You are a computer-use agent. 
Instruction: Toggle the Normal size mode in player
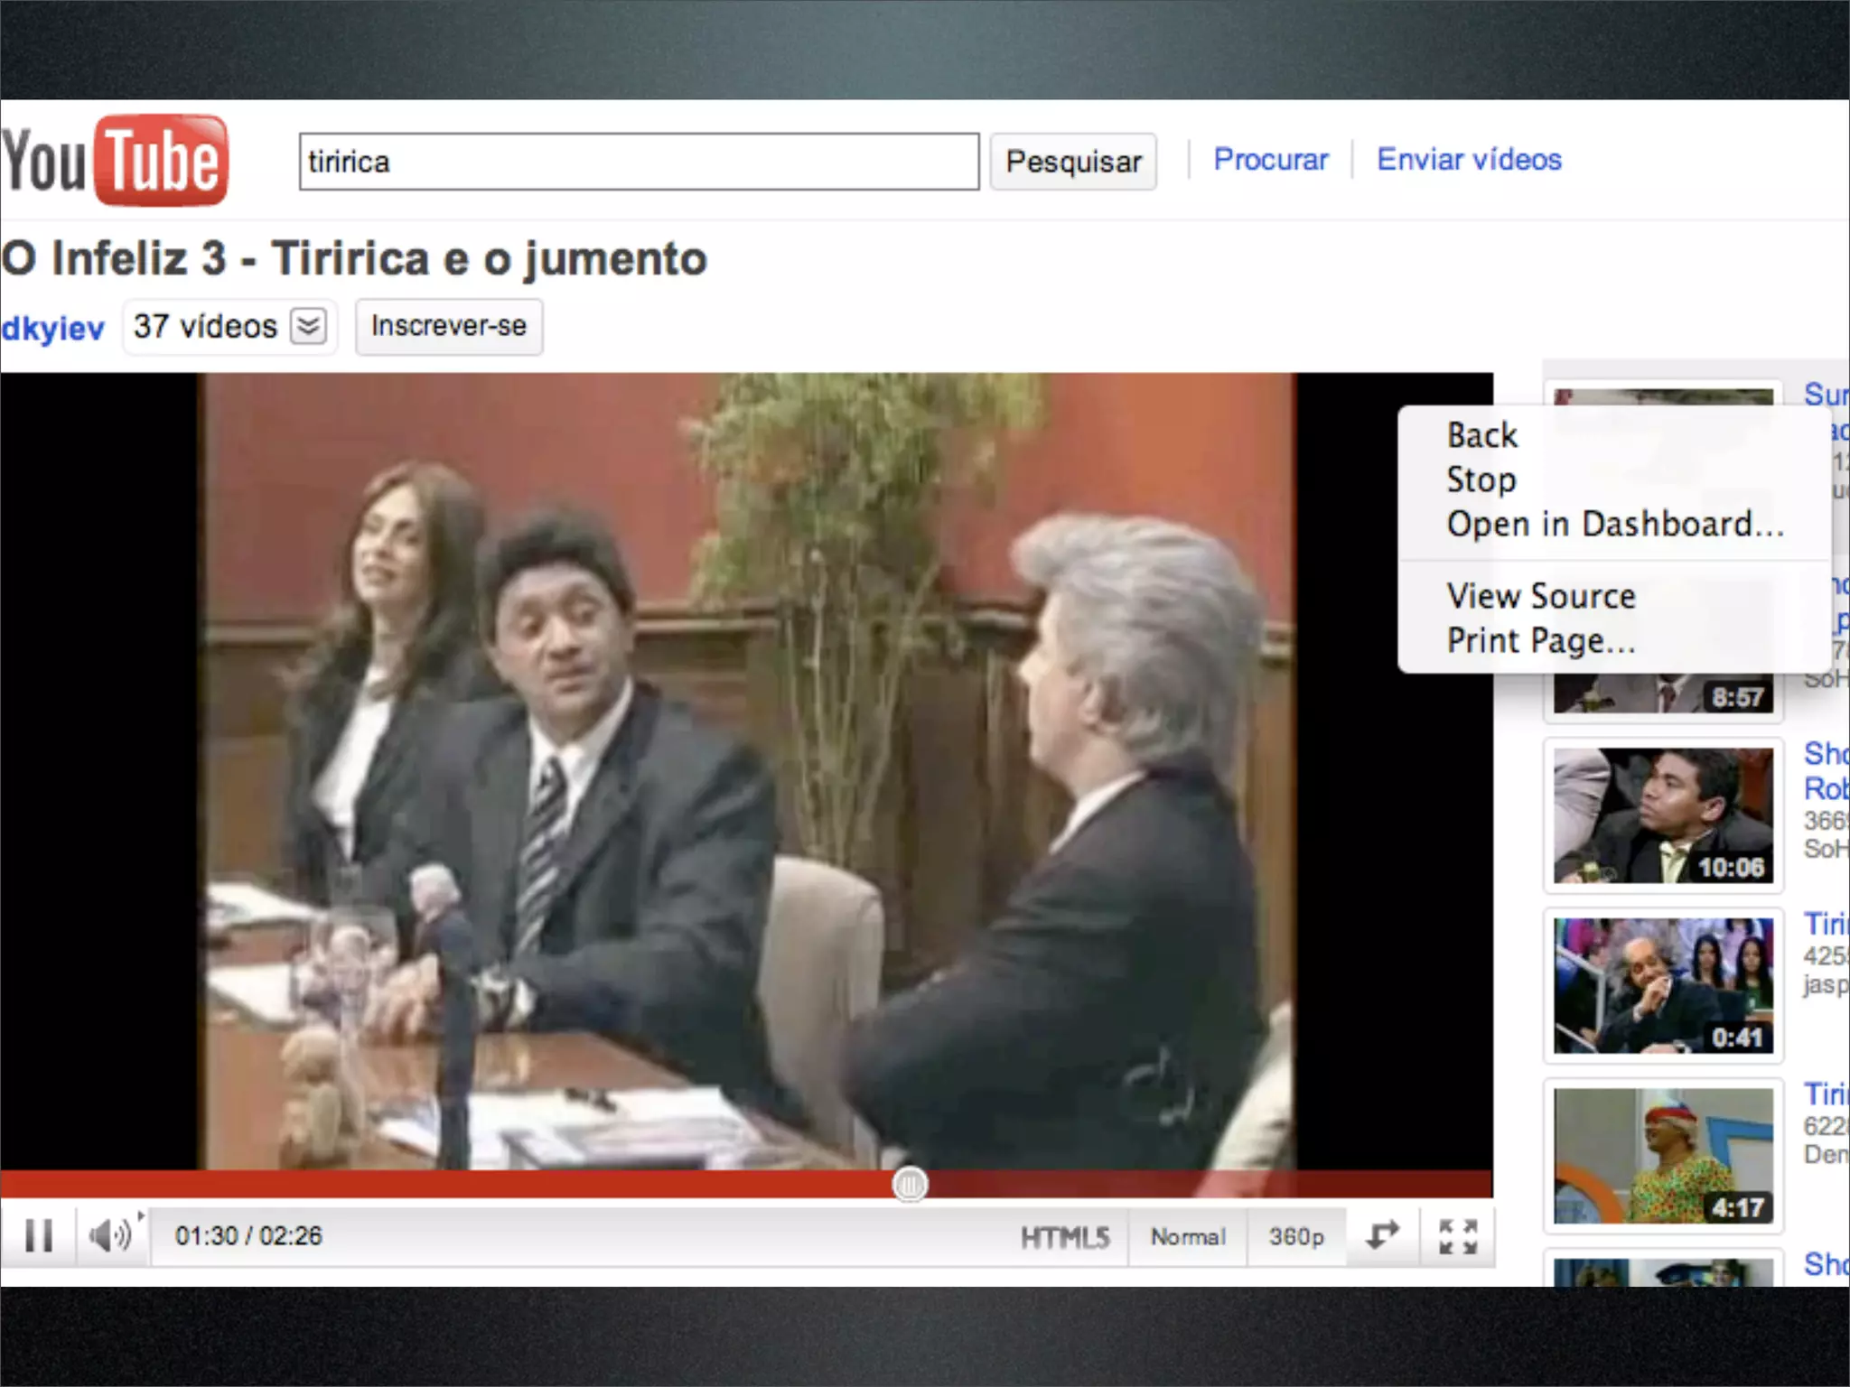pos(1187,1237)
